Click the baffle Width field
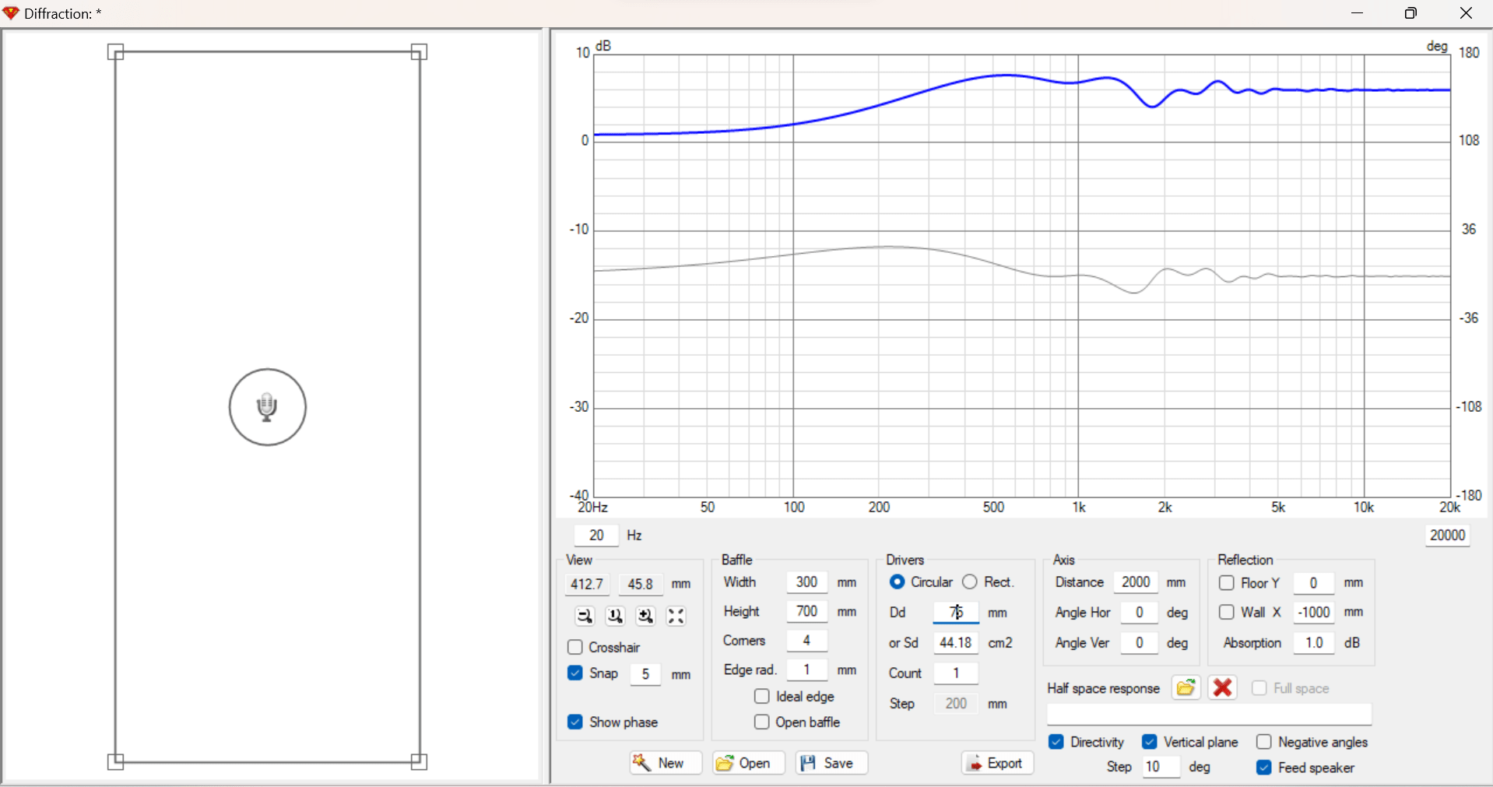1493x787 pixels. pyautogui.click(x=807, y=582)
